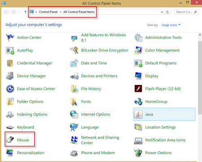This screenshot has height=162, width=202.
Task: Select Control Panel in the breadcrumb path
Action: coord(48,12)
